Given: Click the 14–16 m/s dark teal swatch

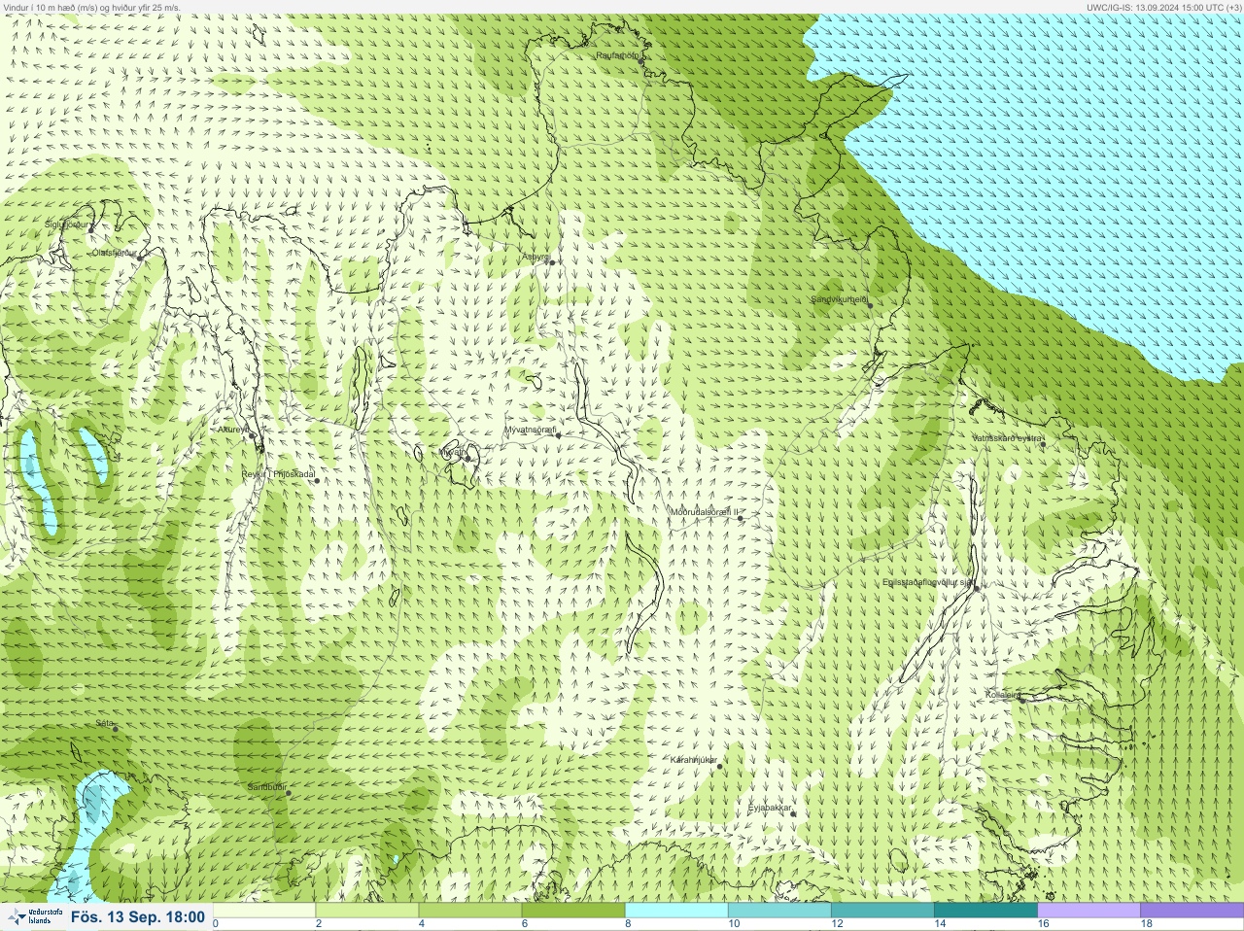Looking at the screenshot, I should point(985,911).
